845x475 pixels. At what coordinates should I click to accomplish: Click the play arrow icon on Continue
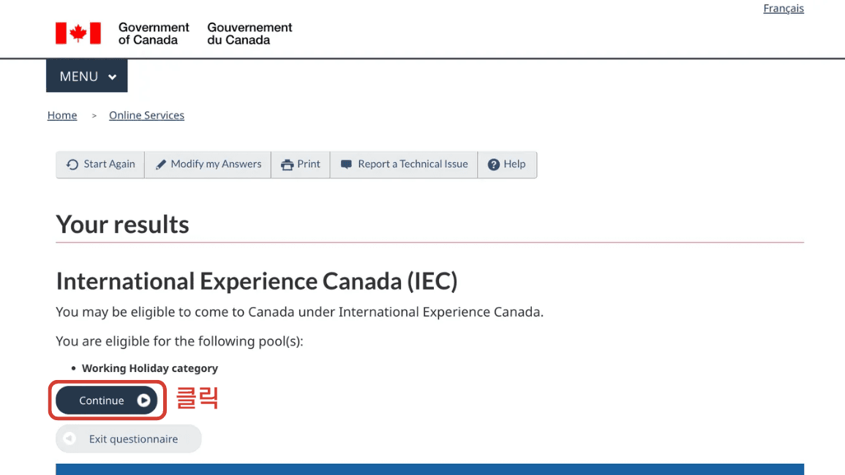pyautogui.click(x=144, y=400)
